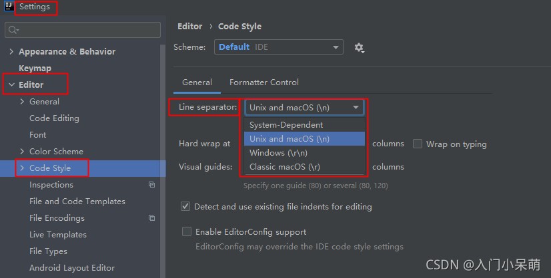Image resolution: width=551 pixels, height=278 pixels.
Task: Enable EditorConfig support checkbox
Action: [186, 232]
